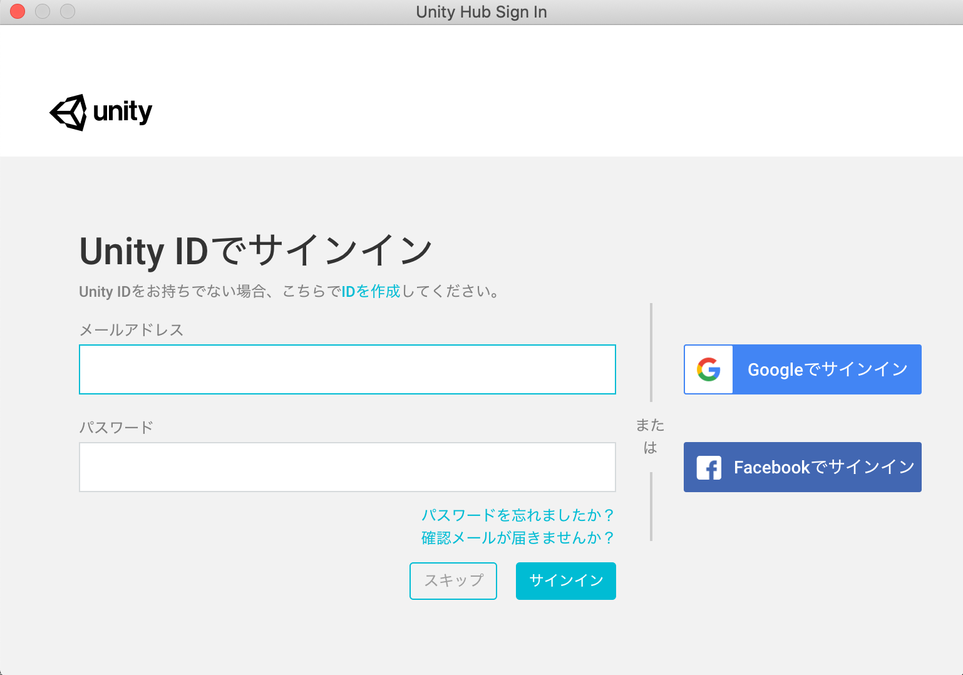
Task: Click the Unity logo
Action: pos(101,113)
